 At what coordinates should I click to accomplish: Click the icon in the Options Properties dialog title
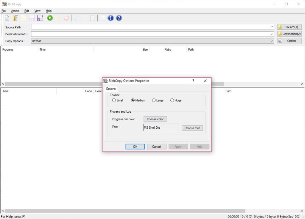tap(105, 81)
